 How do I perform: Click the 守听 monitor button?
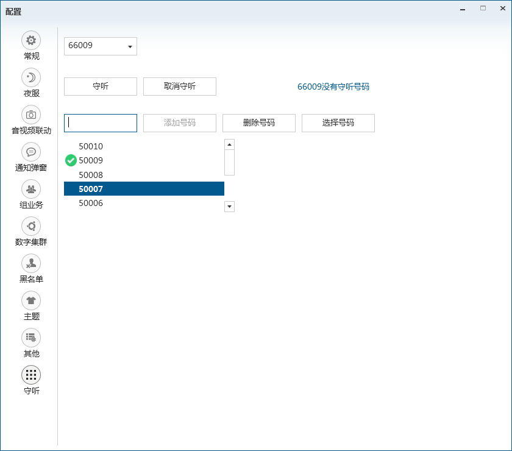tap(101, 87)
